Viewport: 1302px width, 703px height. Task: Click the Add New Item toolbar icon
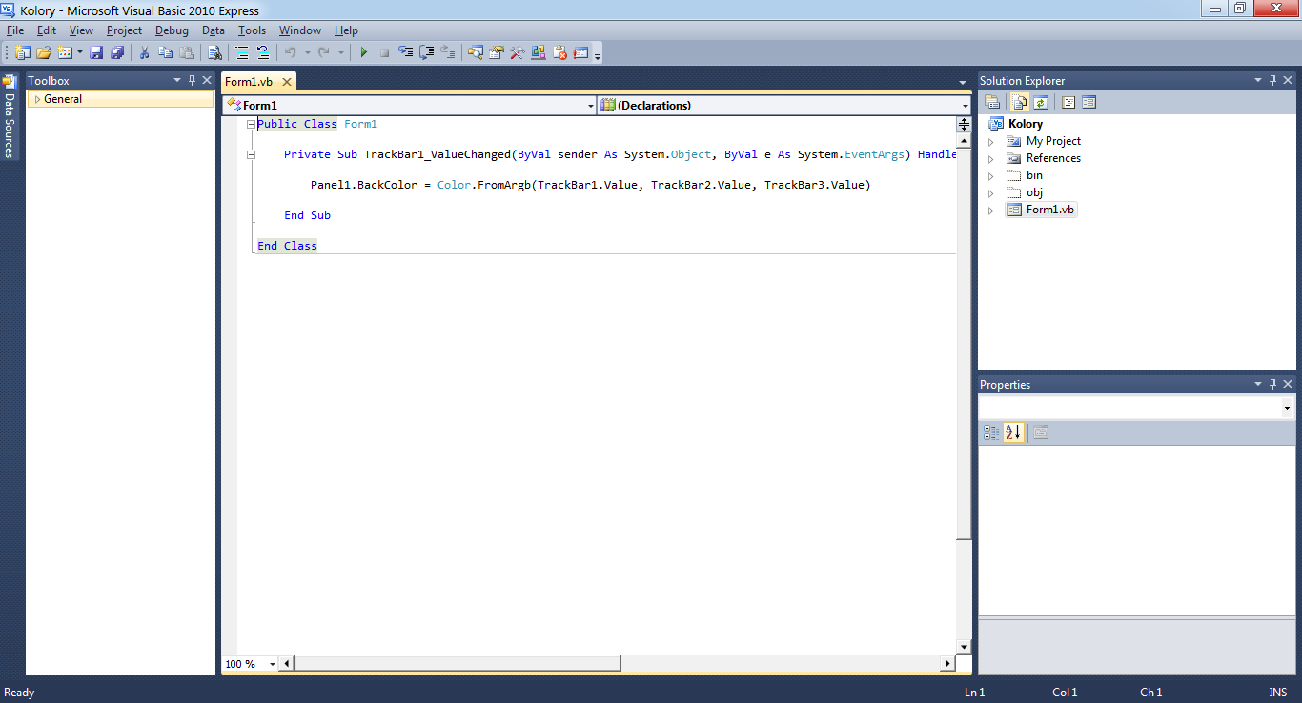point(65,52)
